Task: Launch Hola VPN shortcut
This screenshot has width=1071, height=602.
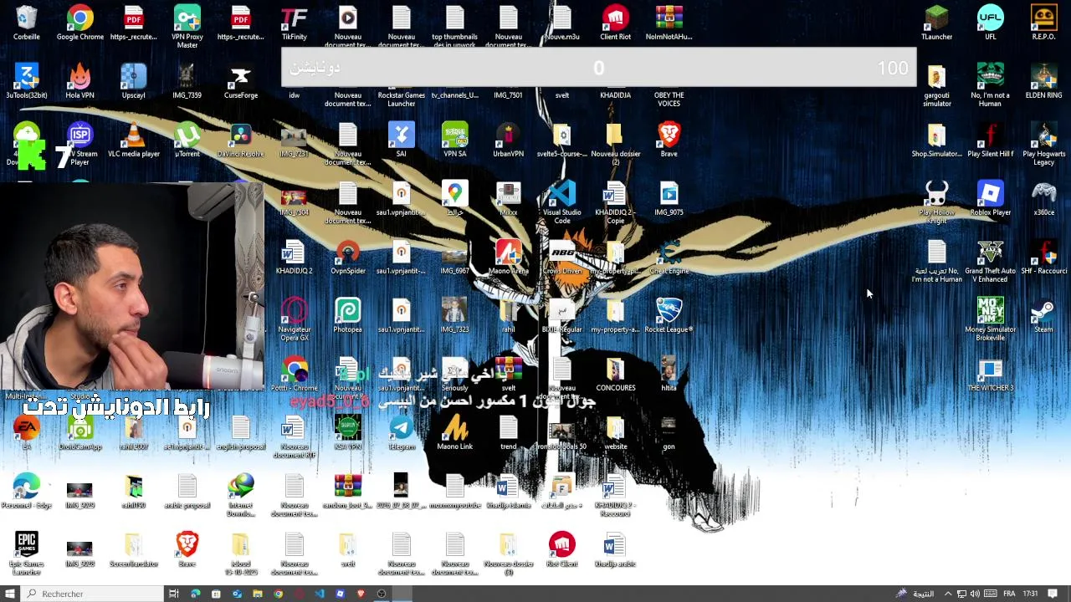Action: coord(80,81)
